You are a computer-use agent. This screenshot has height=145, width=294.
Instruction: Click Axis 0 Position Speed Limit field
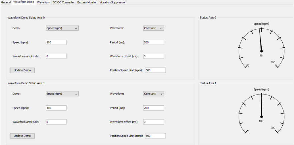pyautogui.click(x=155, y=70)
